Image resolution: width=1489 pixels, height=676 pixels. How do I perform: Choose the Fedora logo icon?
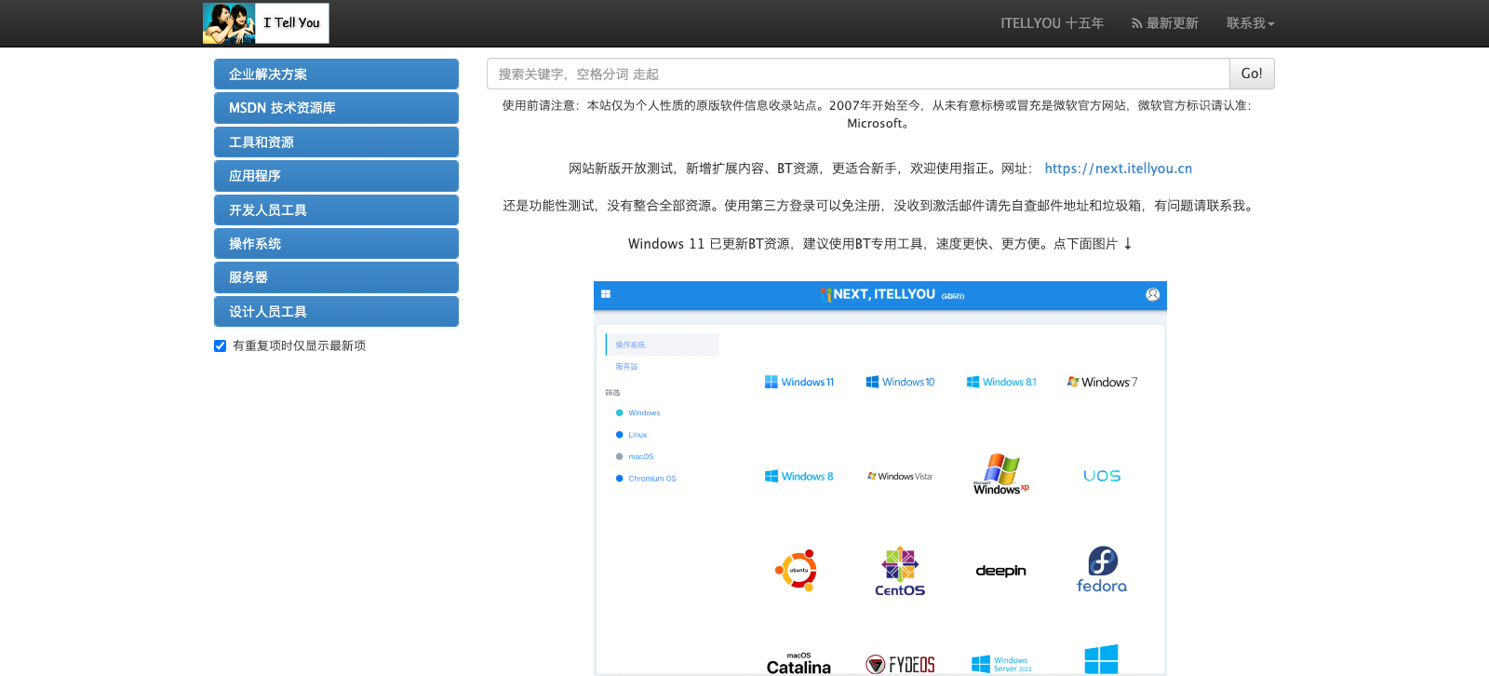[1102, 570]
